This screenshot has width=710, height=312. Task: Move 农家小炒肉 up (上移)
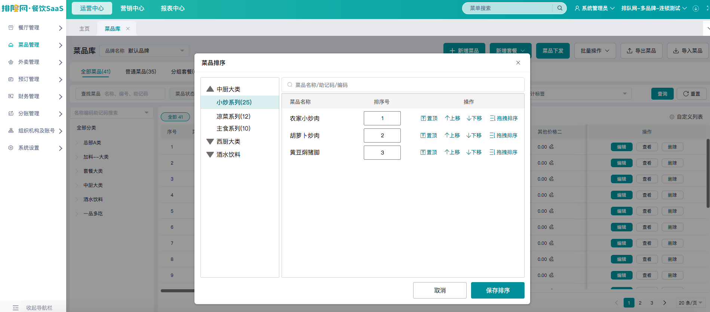pos(452,118)
